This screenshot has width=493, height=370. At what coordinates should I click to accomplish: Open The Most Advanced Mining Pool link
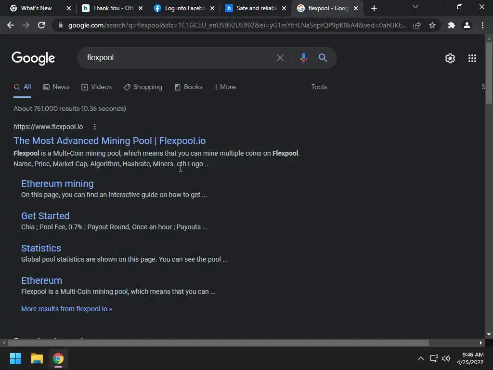(x=109, y=141)
